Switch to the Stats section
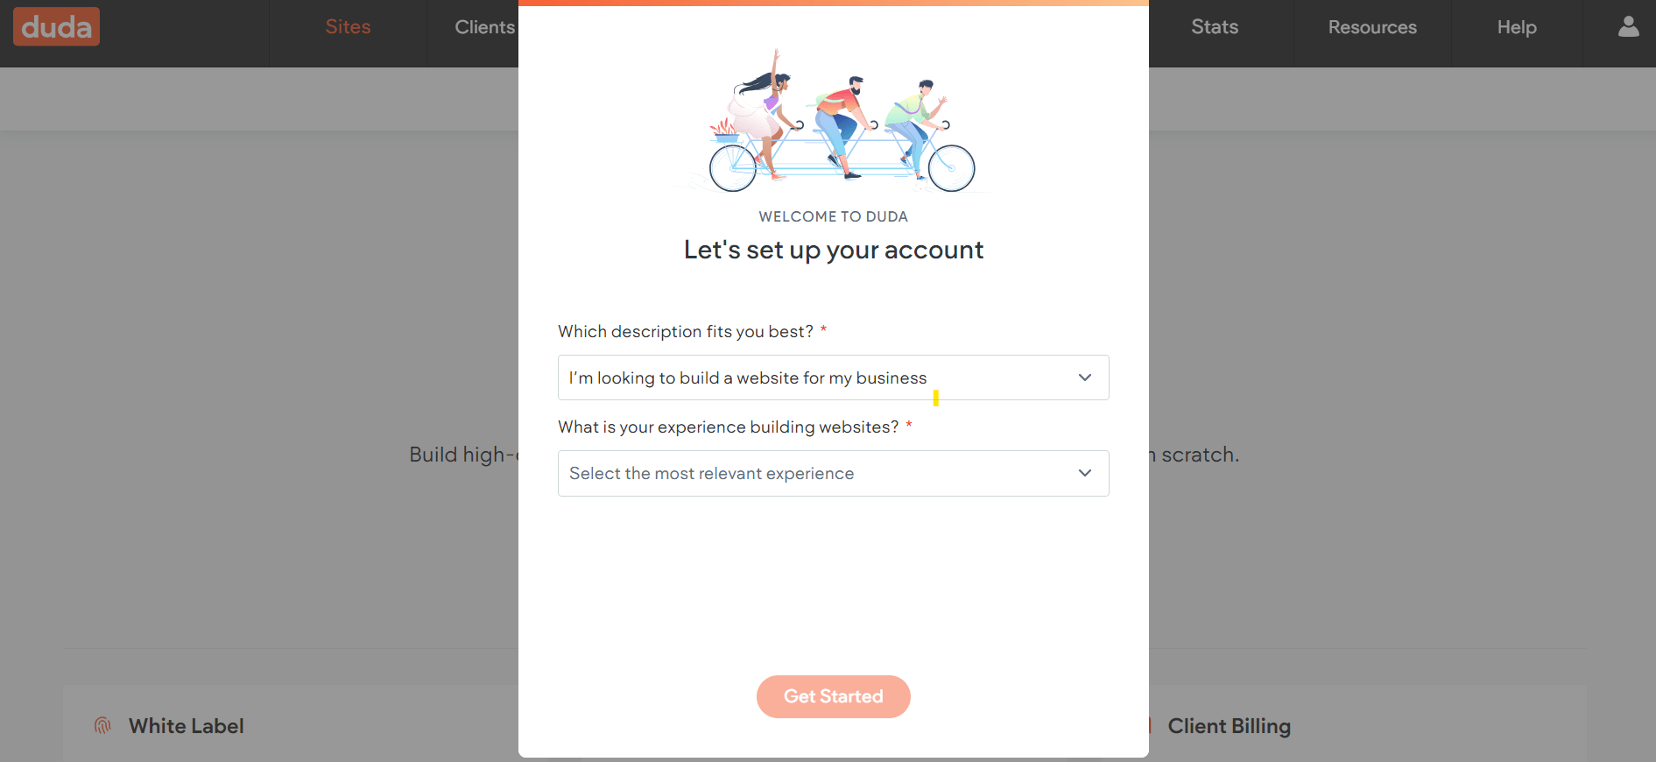The image size is (1656, 762). tap(1214, 27)
